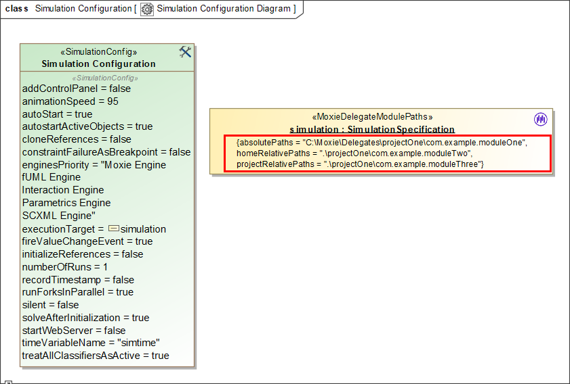Image resolution: width=570 pixels, height=384 pixels.
Task: Click the recordTimestamp = false property
Action: coord(78,280)
